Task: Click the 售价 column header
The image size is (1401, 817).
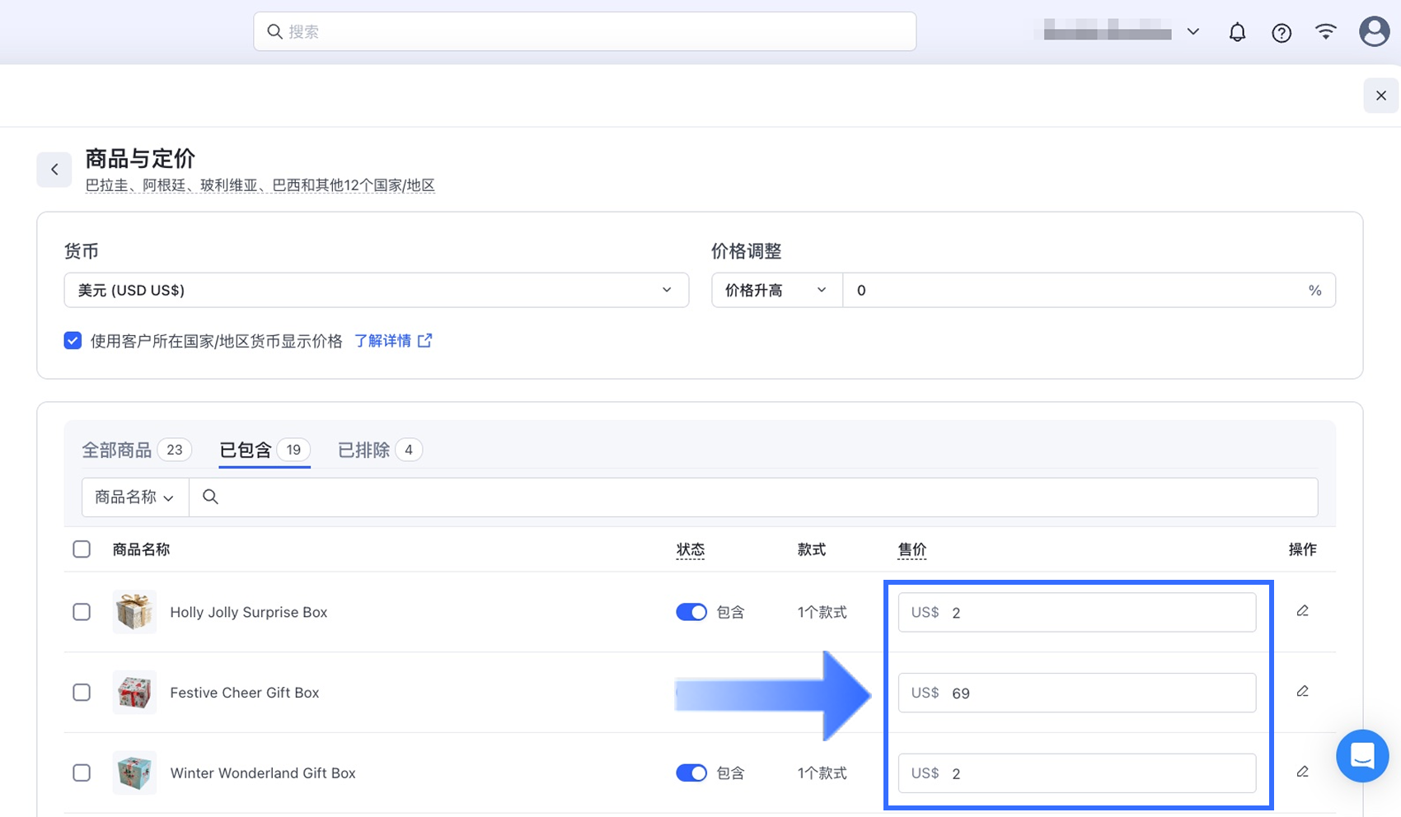Action: point(911,549)
